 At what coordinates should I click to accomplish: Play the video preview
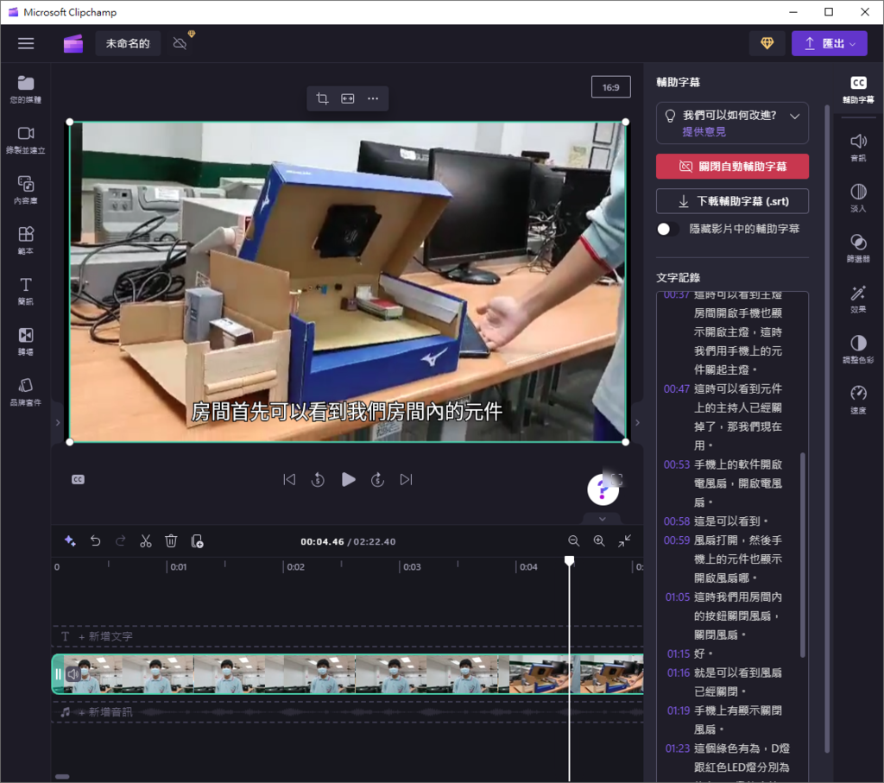[349, 480]
